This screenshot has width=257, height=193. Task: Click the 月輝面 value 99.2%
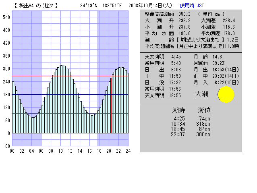218,63
